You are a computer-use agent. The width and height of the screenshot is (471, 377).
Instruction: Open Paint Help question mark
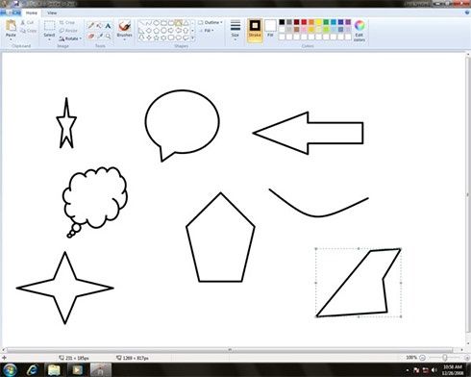(466, 13)
